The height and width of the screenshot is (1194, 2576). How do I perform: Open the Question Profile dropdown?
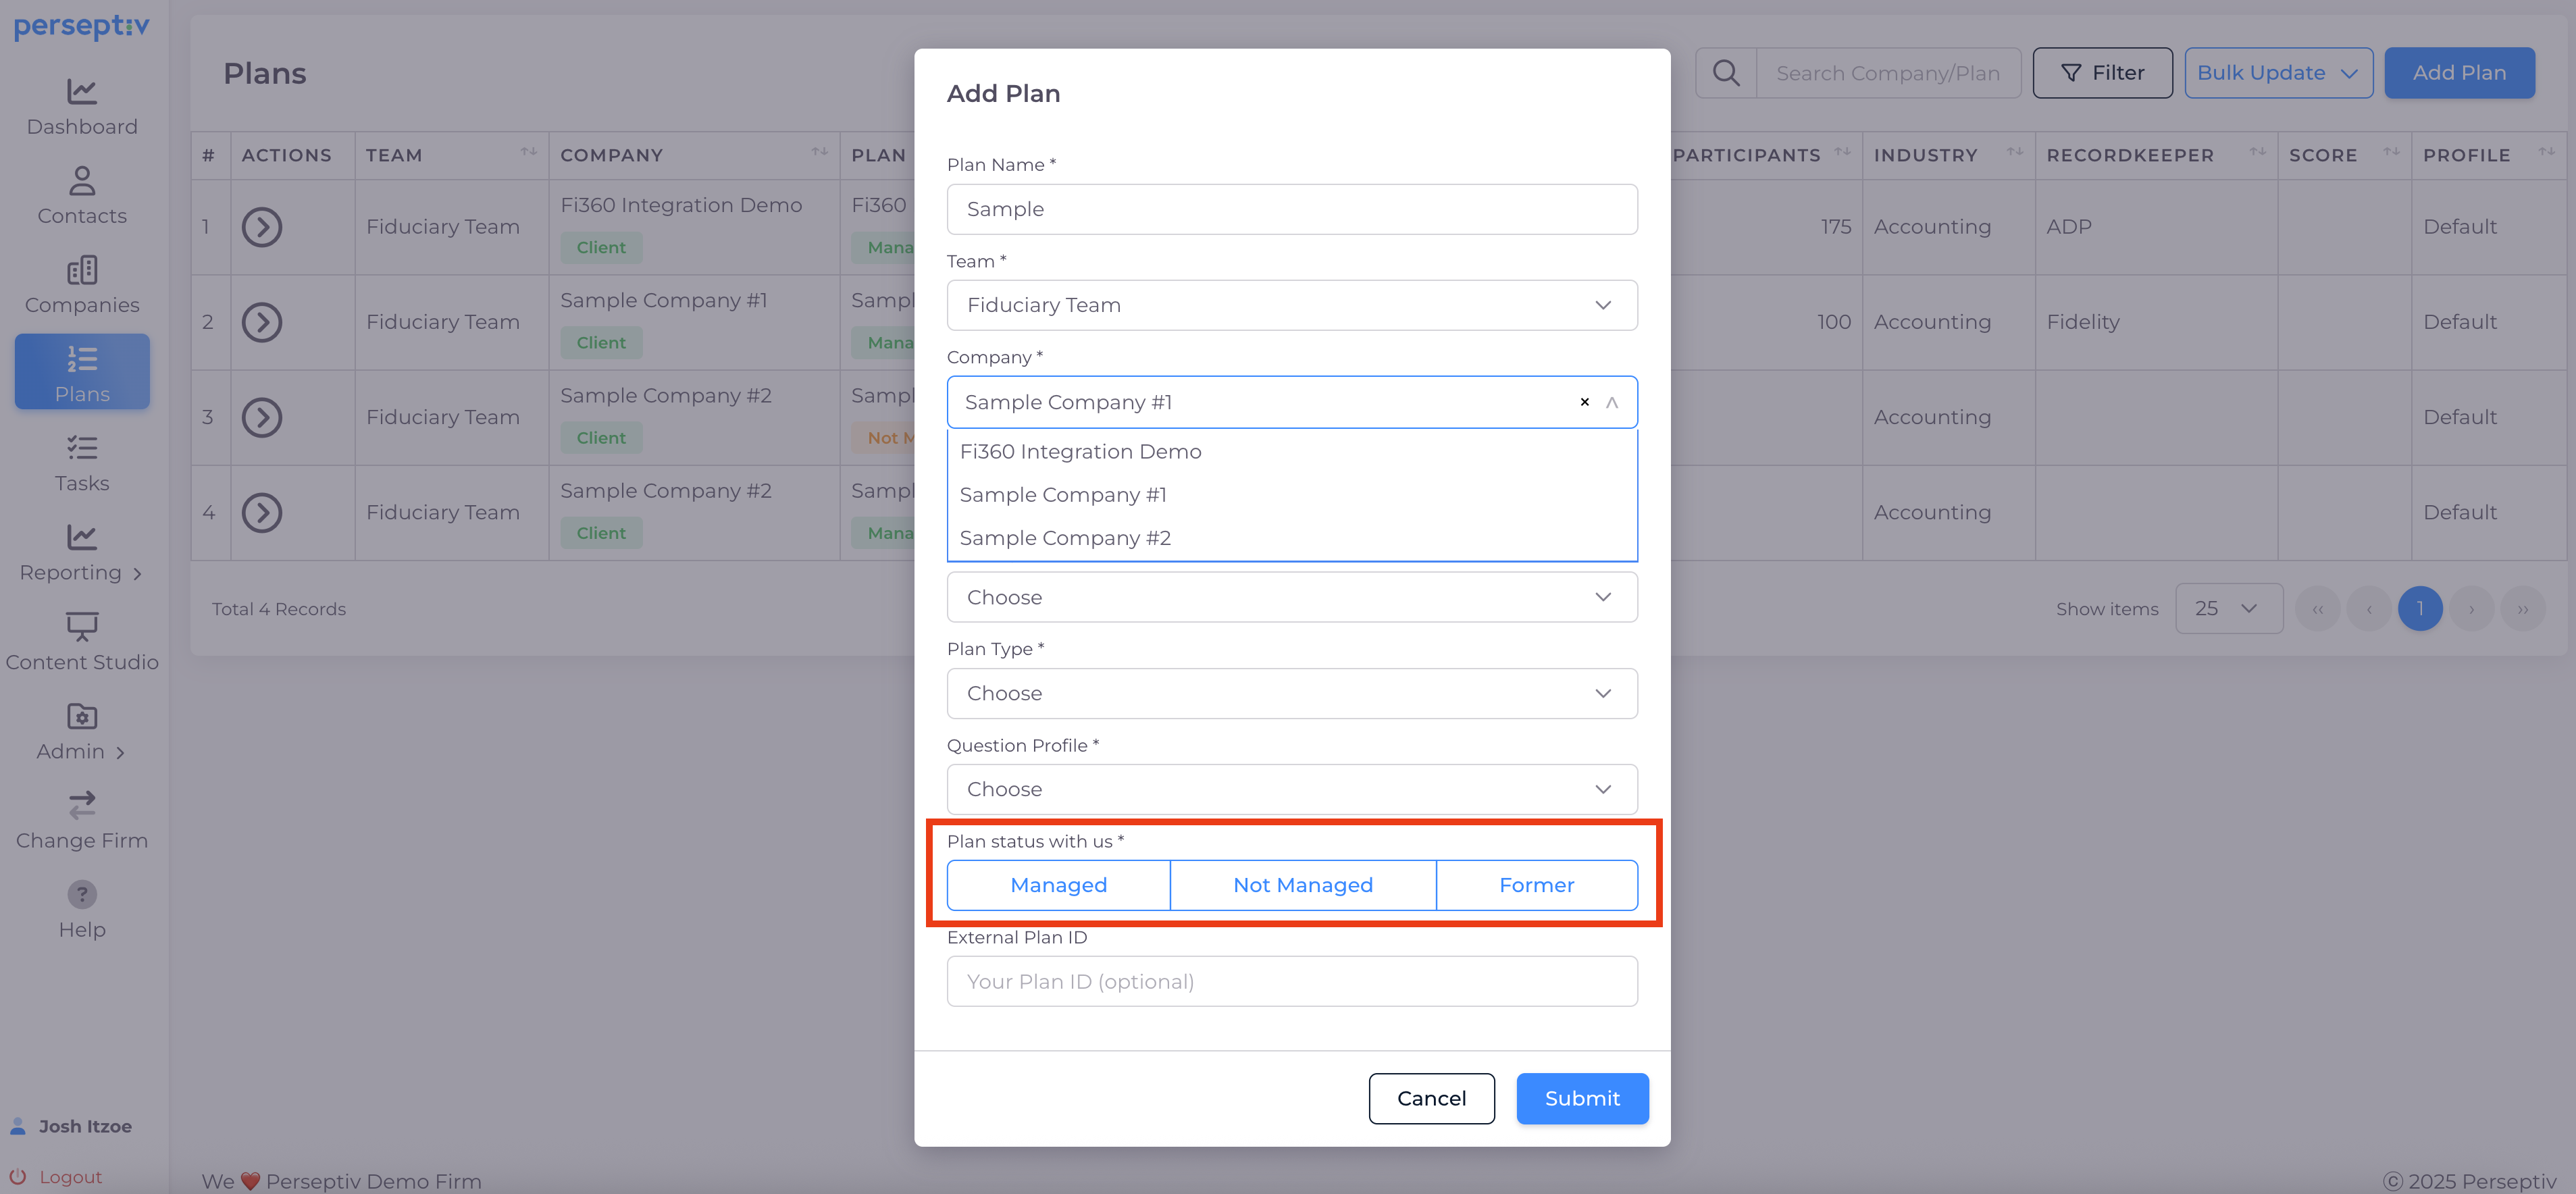(x=1291, y=789)
